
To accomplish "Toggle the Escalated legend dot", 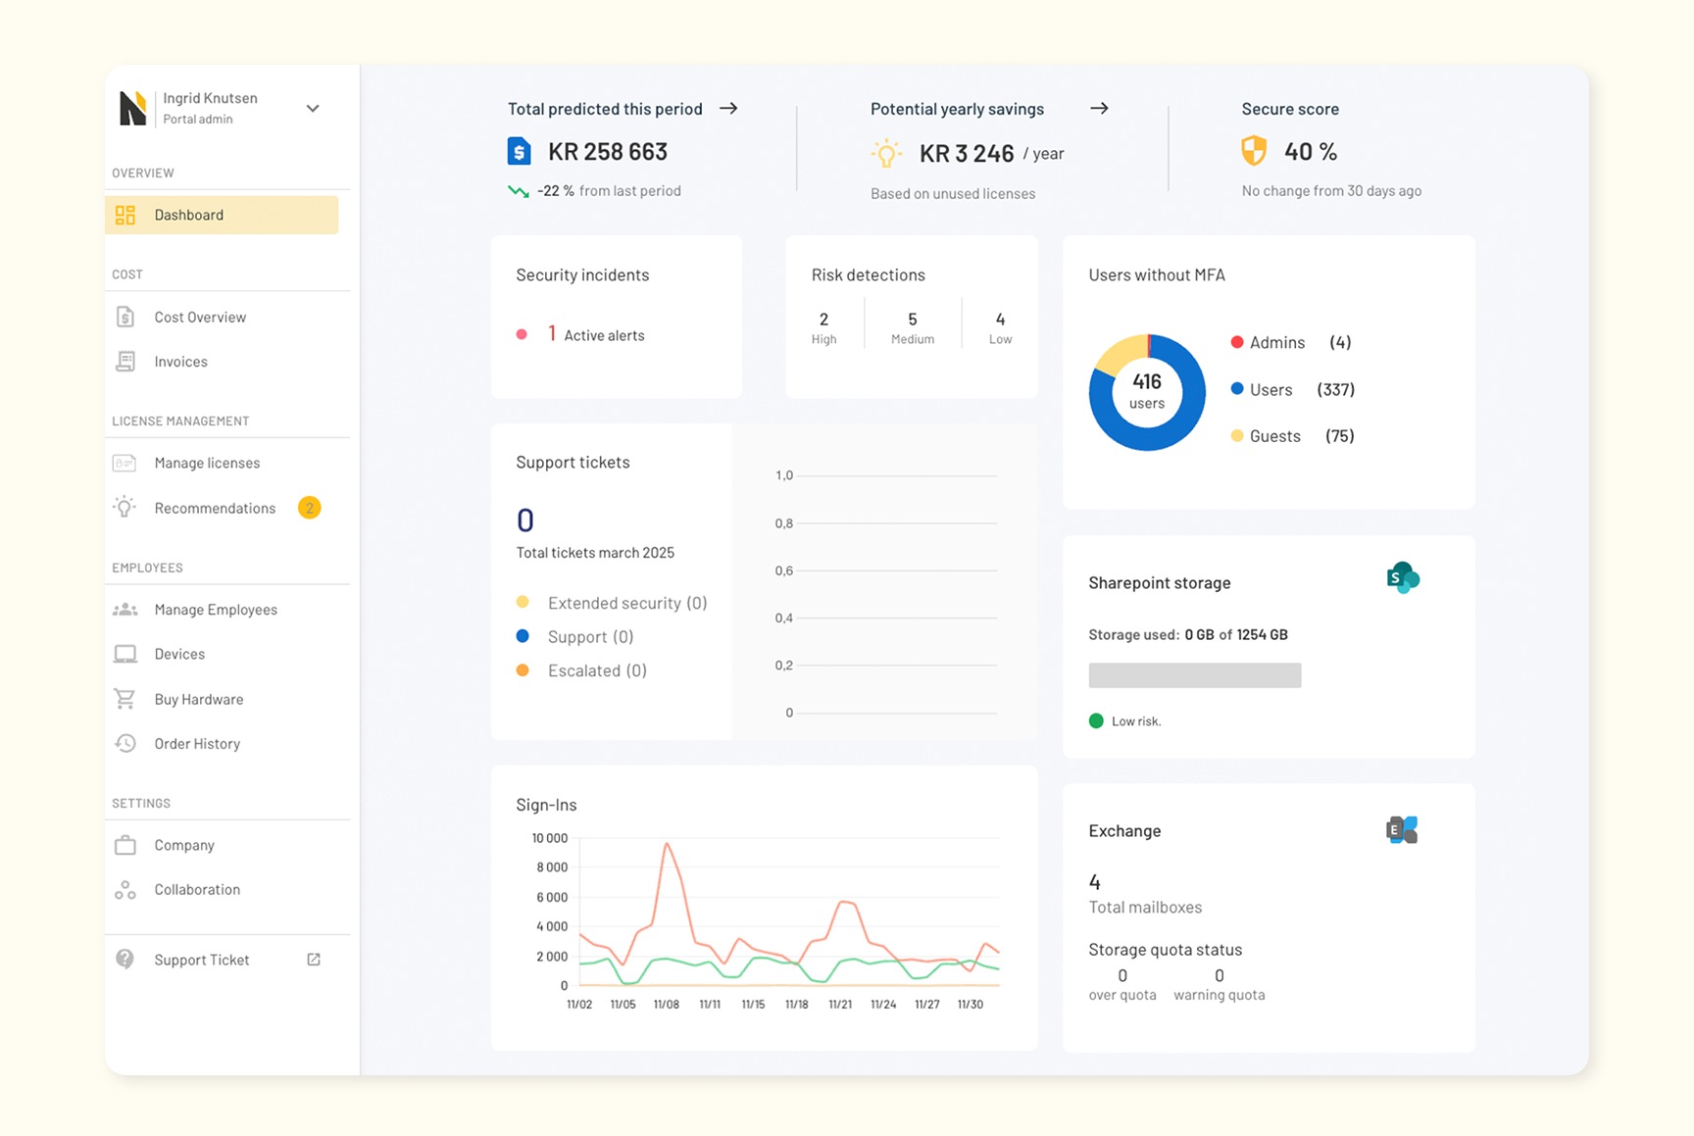I will click(523, 670).
